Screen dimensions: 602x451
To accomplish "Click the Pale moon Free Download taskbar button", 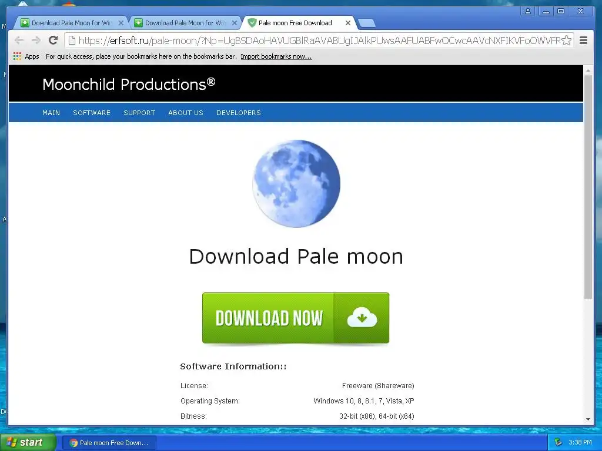I will (109, 443).
